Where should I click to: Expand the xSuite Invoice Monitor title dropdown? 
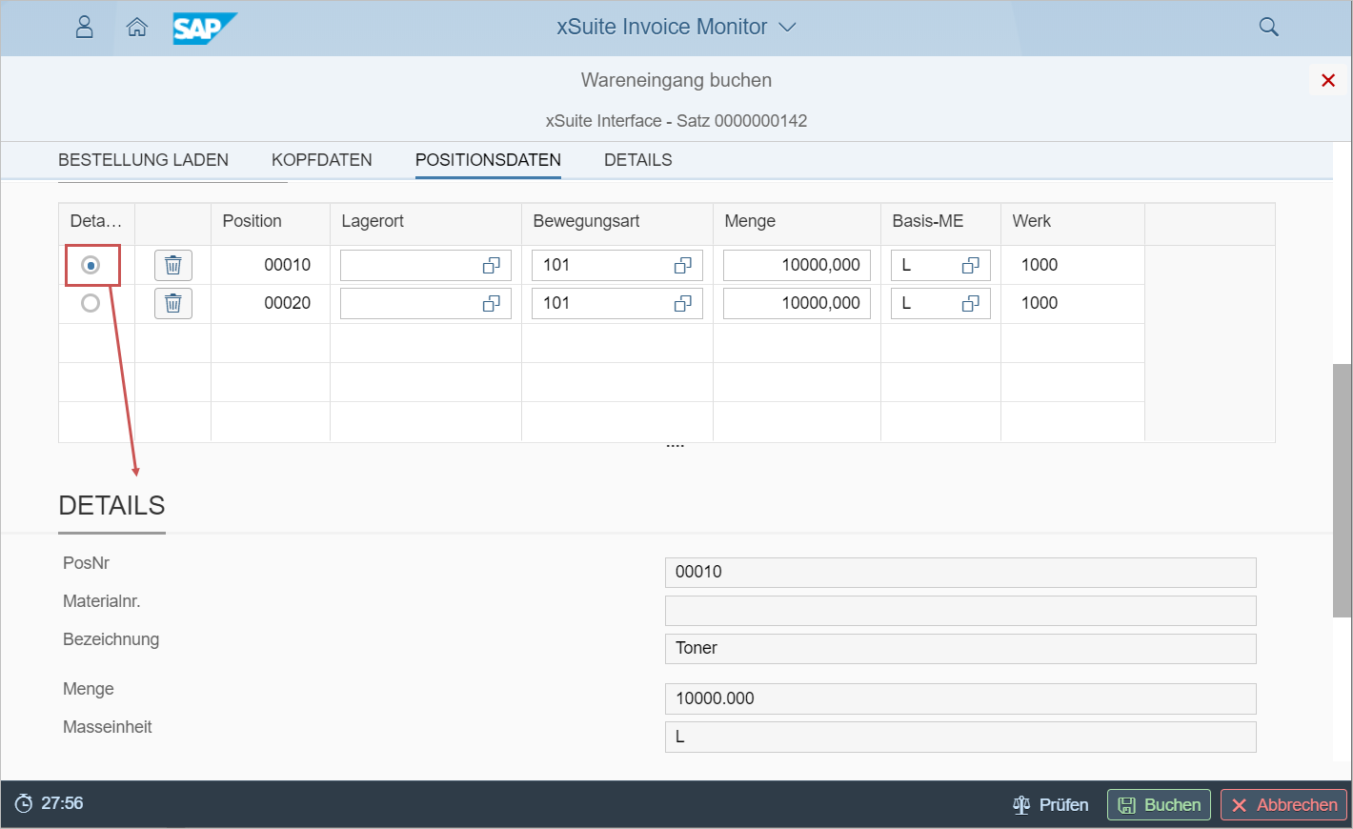tap(787, 28)
